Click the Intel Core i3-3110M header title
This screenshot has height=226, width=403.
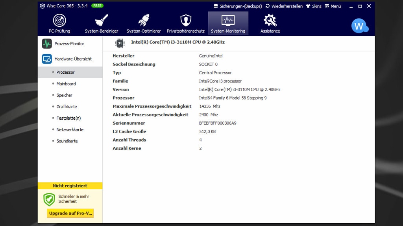[178, 42]
